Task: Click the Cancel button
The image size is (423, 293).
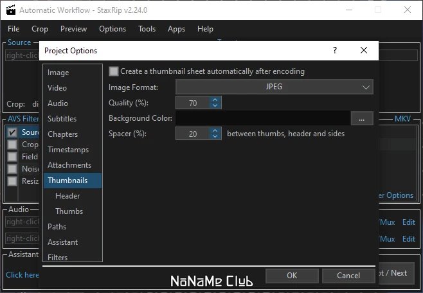Action: coord(348,276)
